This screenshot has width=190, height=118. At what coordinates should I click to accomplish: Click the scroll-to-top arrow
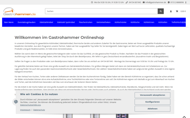click(184, 117)
